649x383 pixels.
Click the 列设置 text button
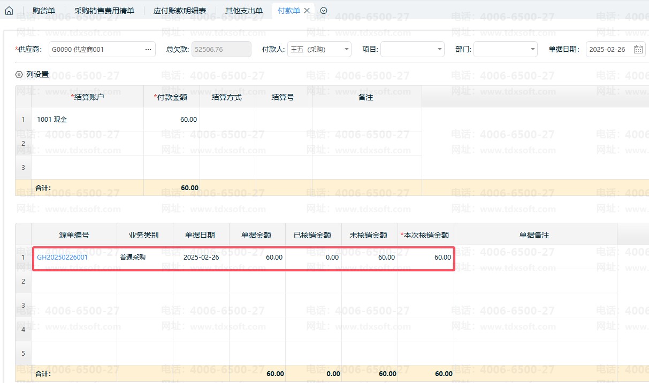tap(37, 75)
